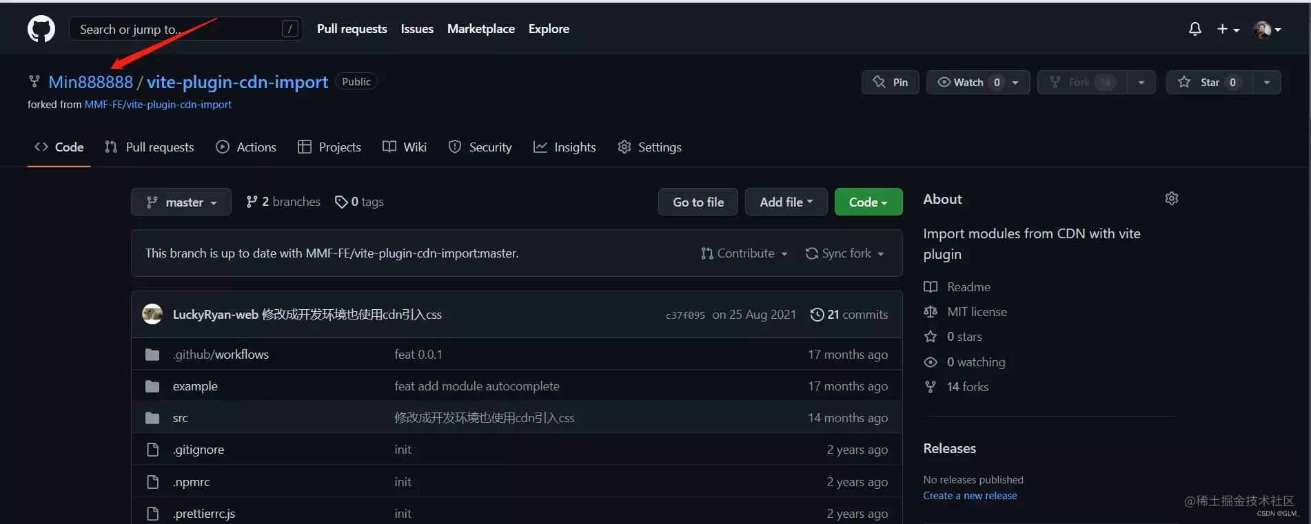Open Marketplace in top navigation
The image size is (1311, 524).
click(x=481, y=29)
